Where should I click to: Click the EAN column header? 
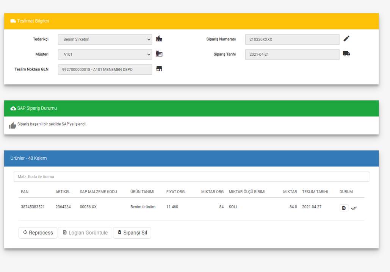[x=25, y=192]
